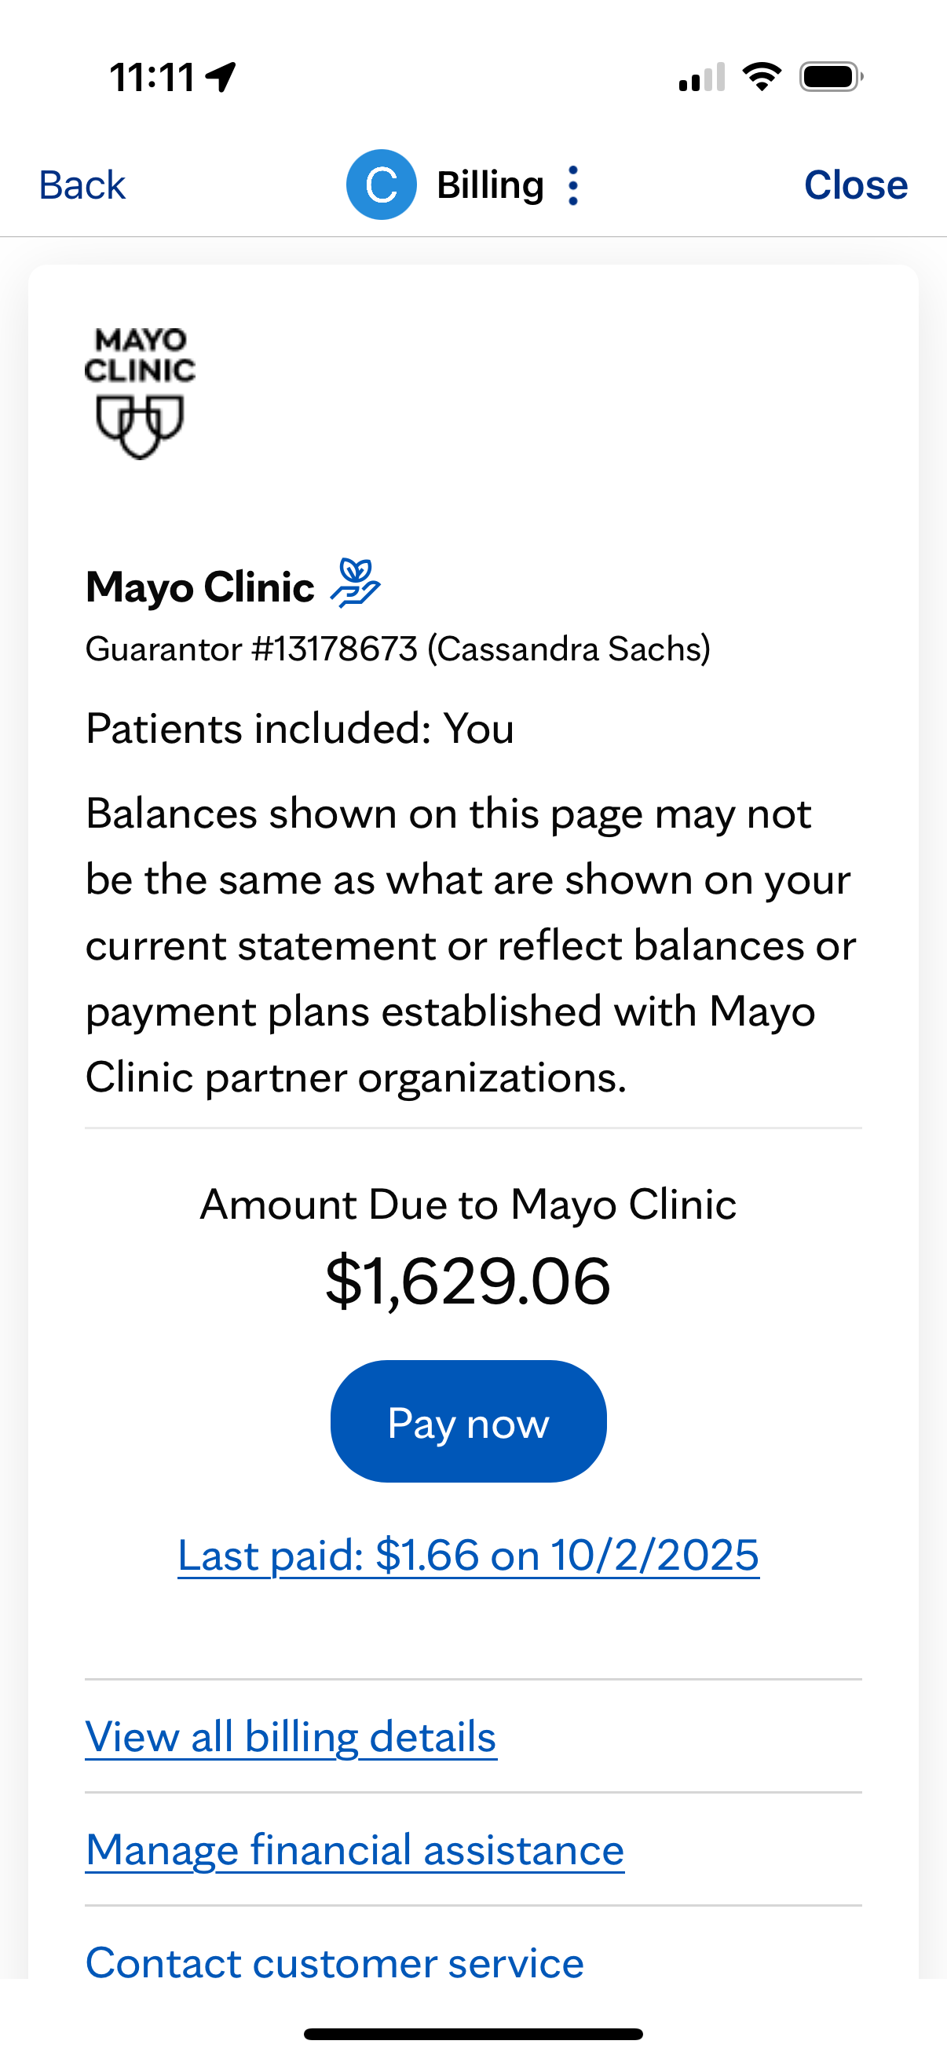Viewport: 947px width, 2059px height.
Task: Tap the Mayo Clinic account heading
Action: coord(199,587)
